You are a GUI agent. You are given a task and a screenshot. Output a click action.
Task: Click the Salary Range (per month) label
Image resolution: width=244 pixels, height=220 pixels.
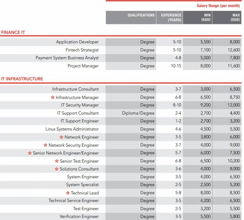click(218, 6)
